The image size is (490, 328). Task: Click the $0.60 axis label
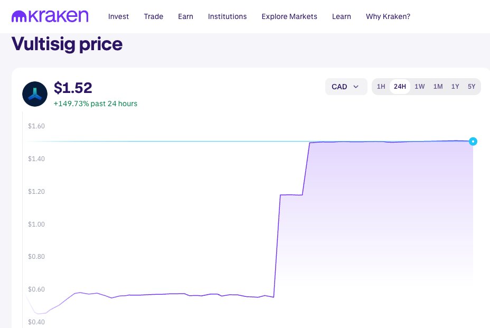[x=36, y=289]
